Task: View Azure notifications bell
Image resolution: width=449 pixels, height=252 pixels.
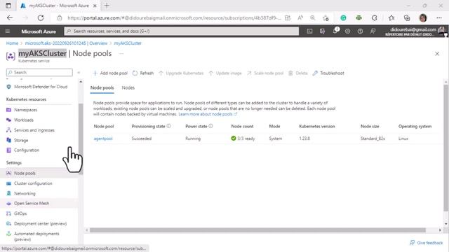Action: pyautogui.click(x=335, y=31)
